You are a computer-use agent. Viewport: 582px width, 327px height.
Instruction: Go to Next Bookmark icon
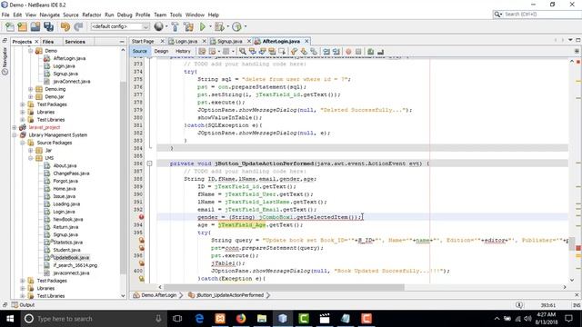coord(304,52)
